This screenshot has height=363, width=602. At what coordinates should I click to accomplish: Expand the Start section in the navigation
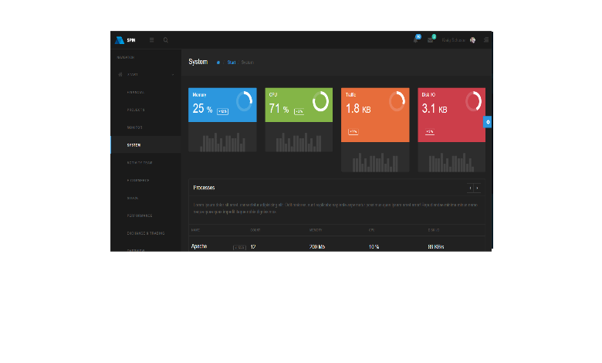click(145, 75)
